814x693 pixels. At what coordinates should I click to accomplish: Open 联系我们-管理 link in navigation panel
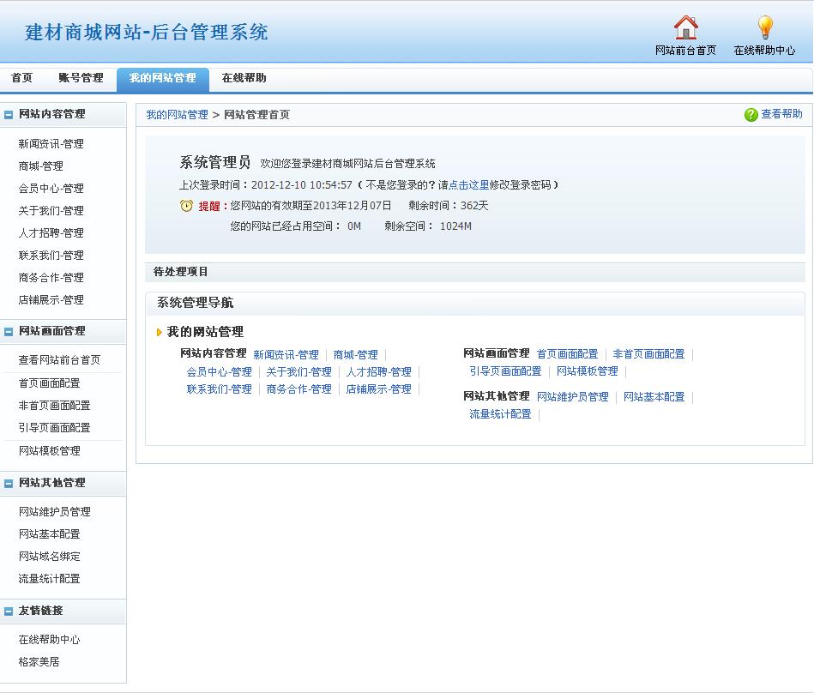(219, 389)
